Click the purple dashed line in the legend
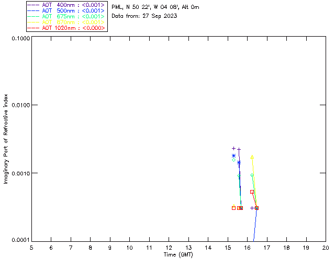Image resolution: width=335 pixels, height=268 pixels. coord(33,5)
